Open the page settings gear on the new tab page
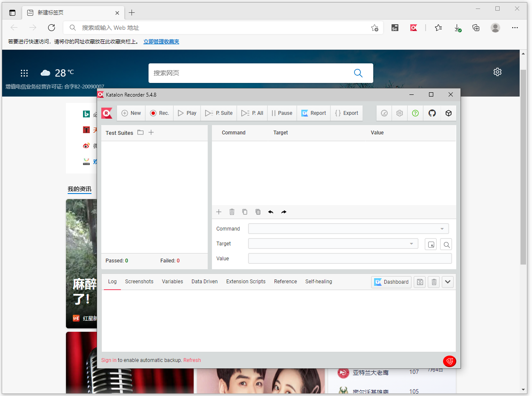Image resolution: width=532 pixels, height=396 pixels. 498,72
